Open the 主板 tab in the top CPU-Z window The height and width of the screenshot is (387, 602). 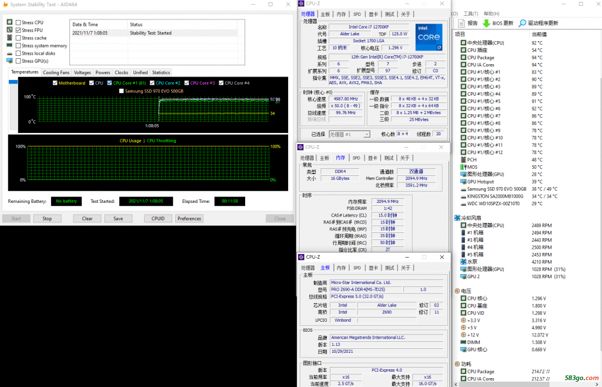325,14
